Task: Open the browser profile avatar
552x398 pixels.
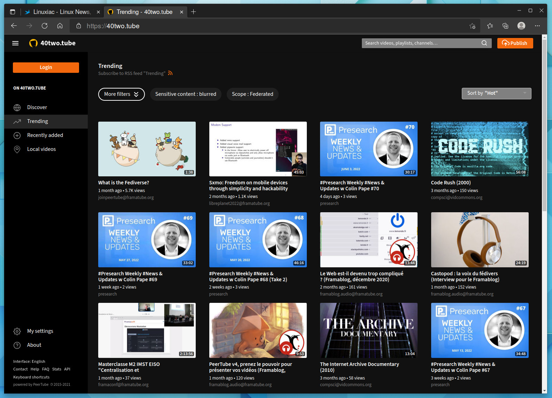Action: point(521,26)
